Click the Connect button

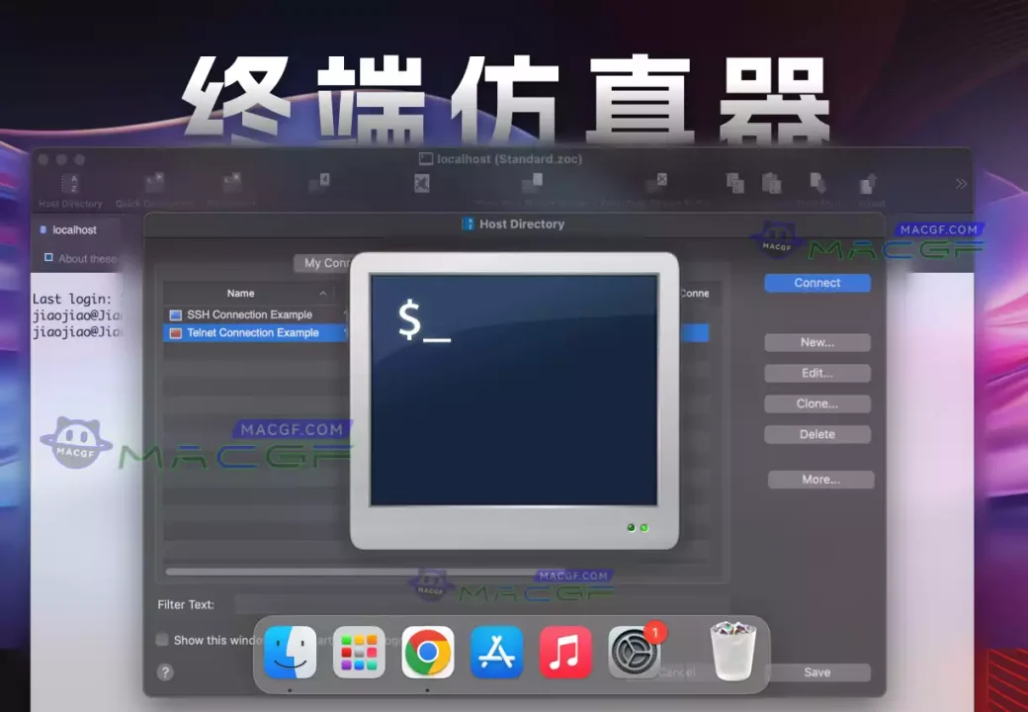(816, 283)
